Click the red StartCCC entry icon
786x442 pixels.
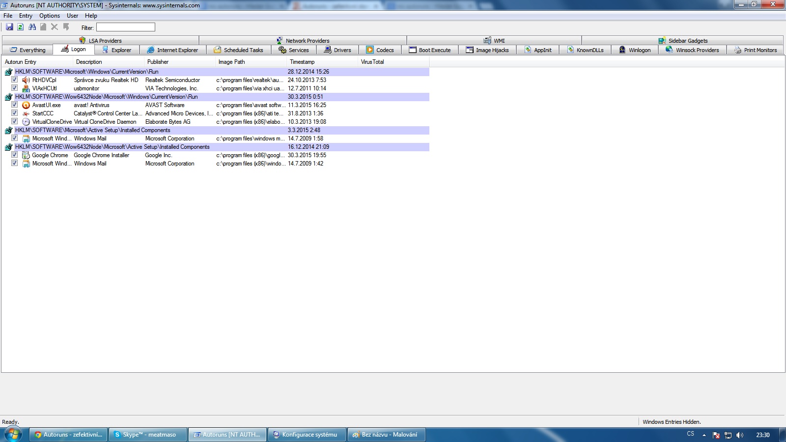26,113
